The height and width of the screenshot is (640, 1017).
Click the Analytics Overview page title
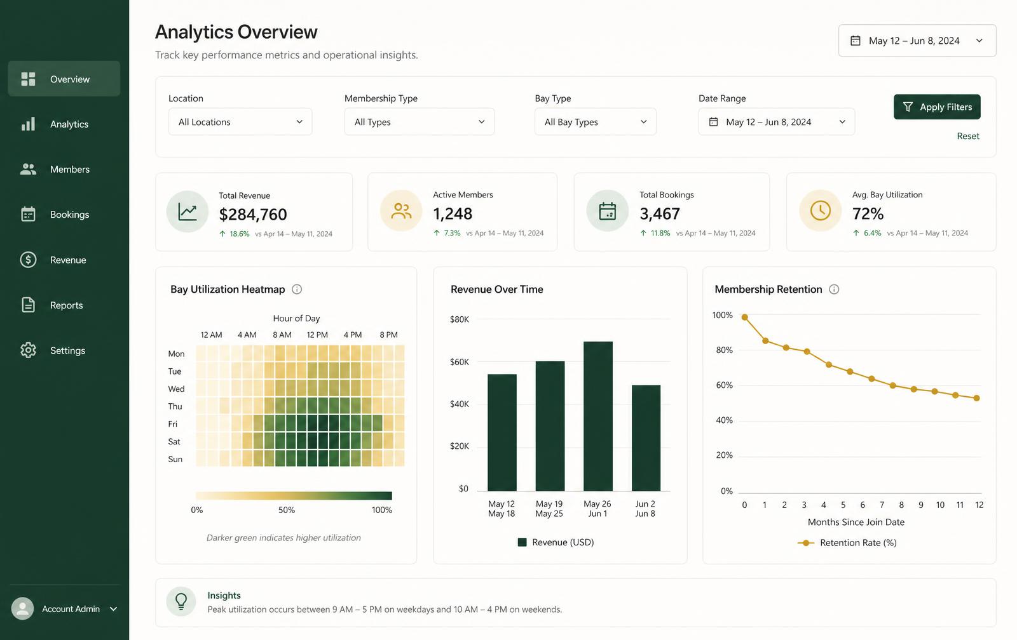pos(236,32)
